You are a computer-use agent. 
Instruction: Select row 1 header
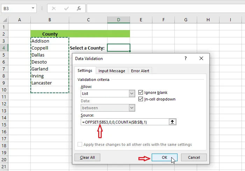(x=4, y=27)
